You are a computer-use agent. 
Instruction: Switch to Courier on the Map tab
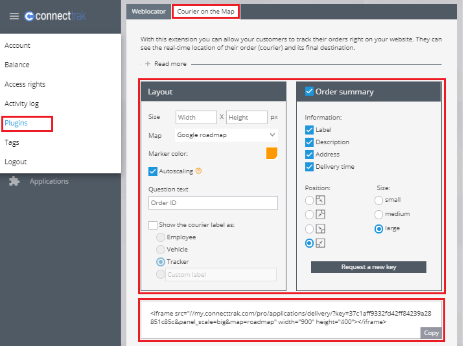click(205, 12)
